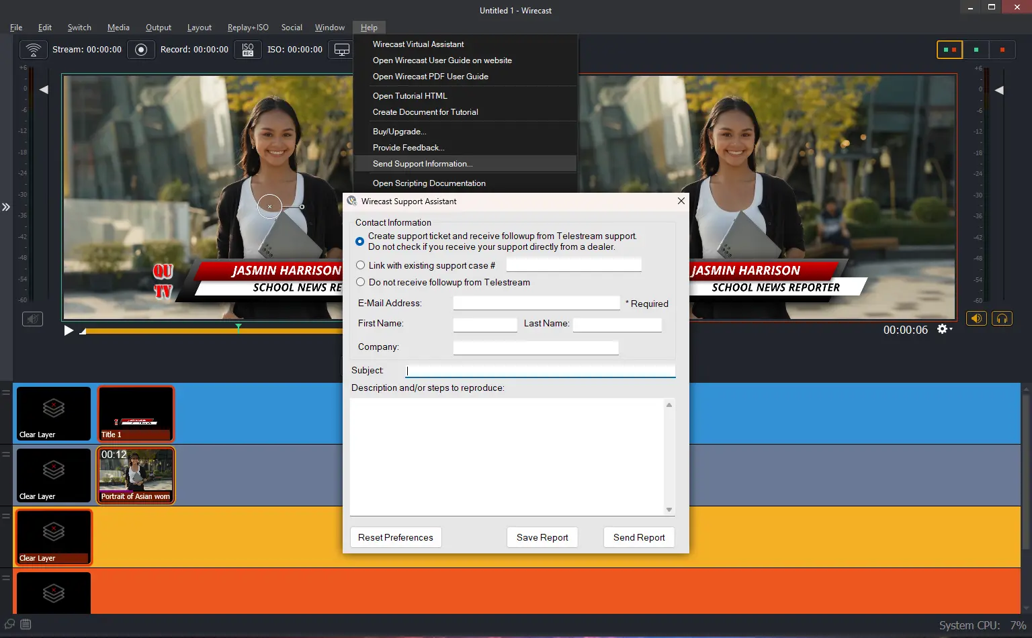The width and height of the screenshot is (1032, 638).
Task: Click the E-Mail Address field
Action: coord(536,303)
